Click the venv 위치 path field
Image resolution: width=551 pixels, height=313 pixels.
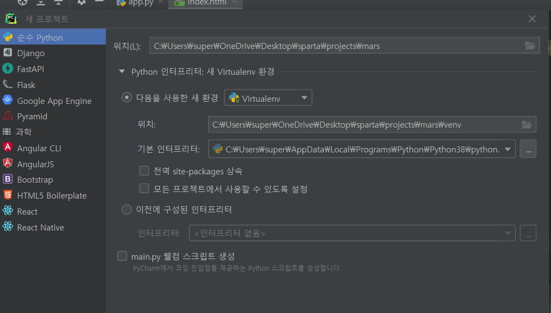pyautogui.click(x=372, y=124)
